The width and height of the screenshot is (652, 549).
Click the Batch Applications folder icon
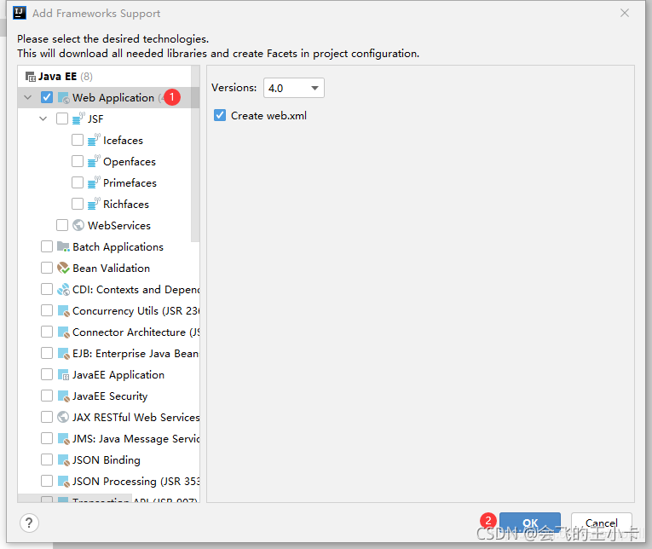point(63,246)
